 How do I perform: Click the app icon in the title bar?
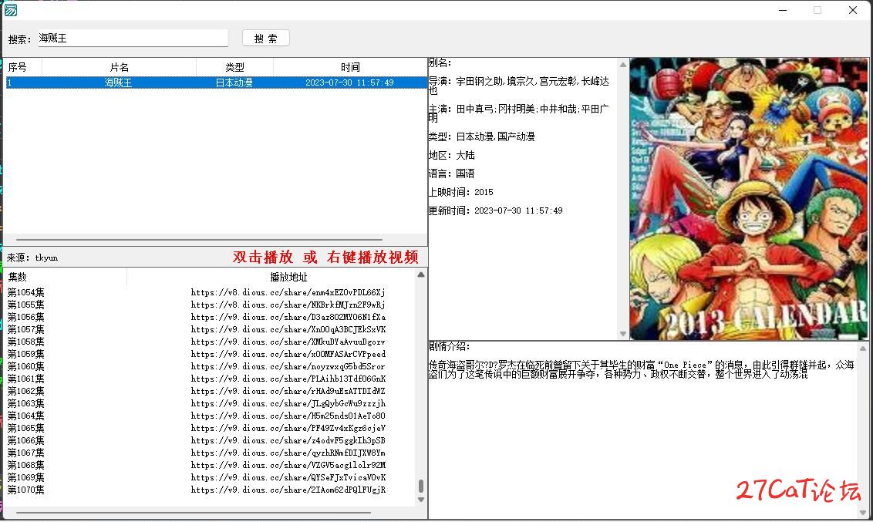11,9
